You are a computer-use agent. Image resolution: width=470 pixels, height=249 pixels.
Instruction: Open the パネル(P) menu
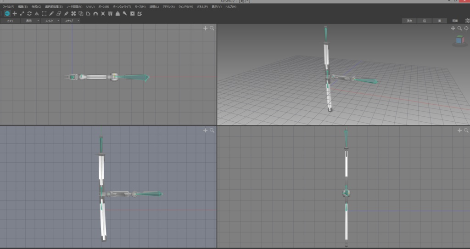[202, 6]
